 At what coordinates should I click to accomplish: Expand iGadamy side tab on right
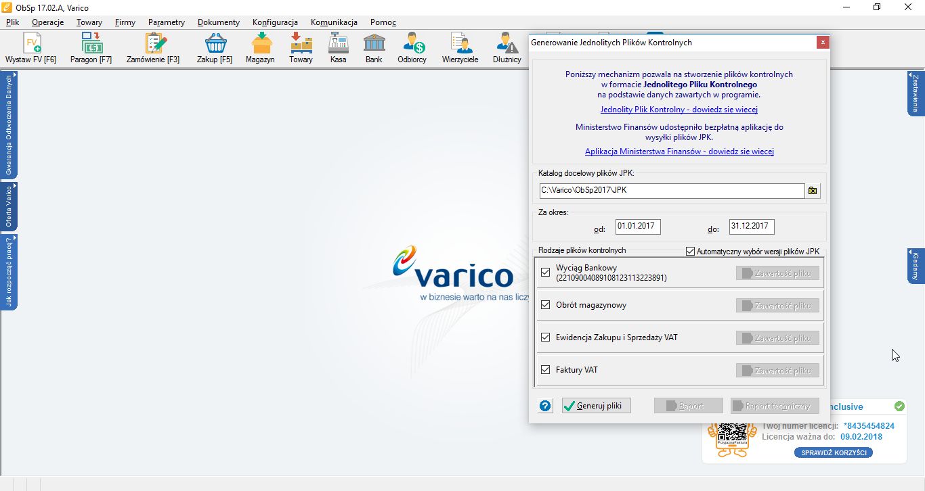point(916,266)
